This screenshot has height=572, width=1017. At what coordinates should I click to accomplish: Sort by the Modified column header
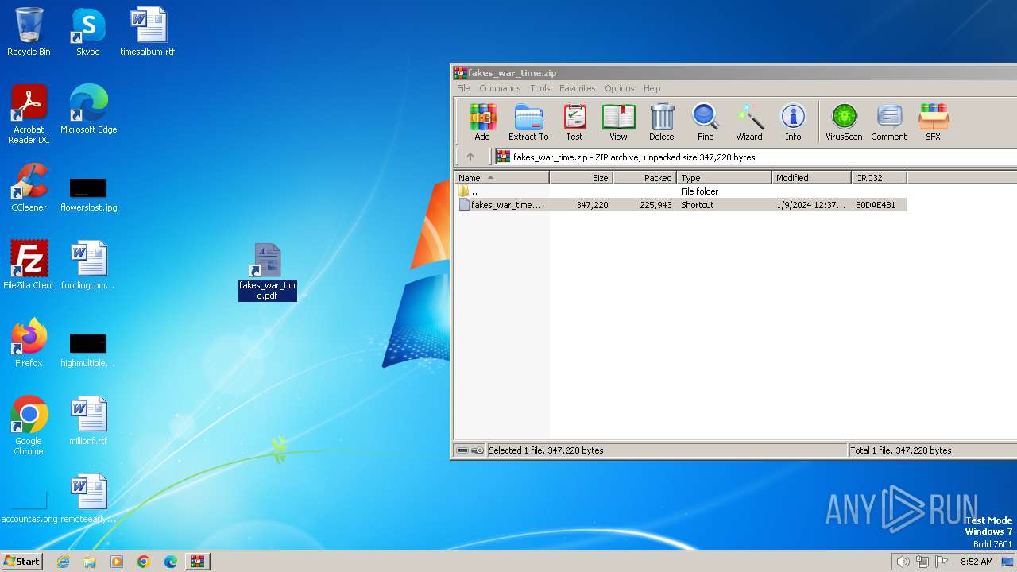point(811,178)
